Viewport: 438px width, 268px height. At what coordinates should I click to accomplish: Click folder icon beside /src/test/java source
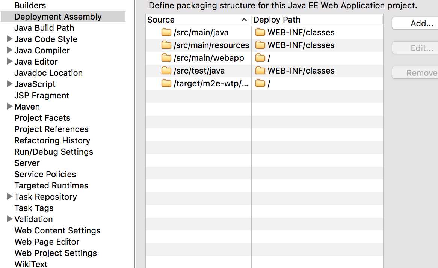point(166,71)
